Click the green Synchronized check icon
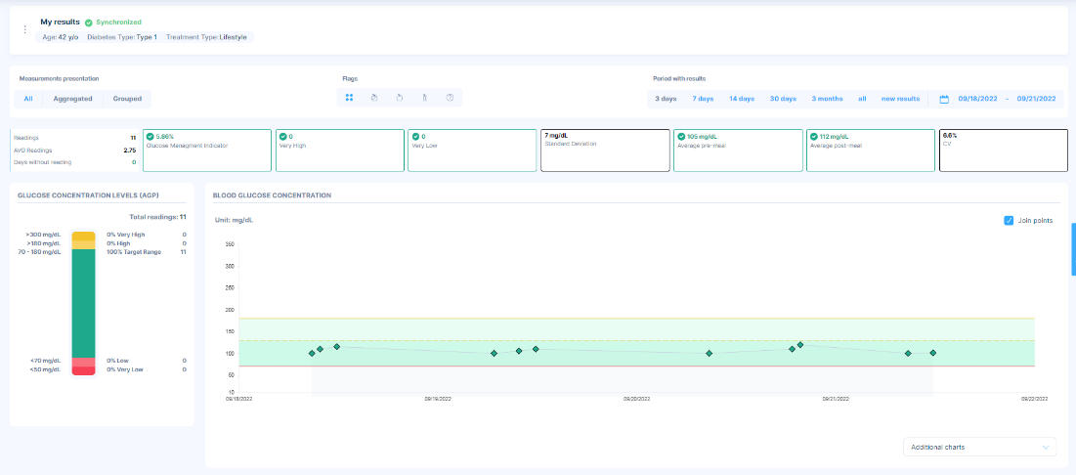The width and height of the screenshot is (1076, 475). coord(89,22)
